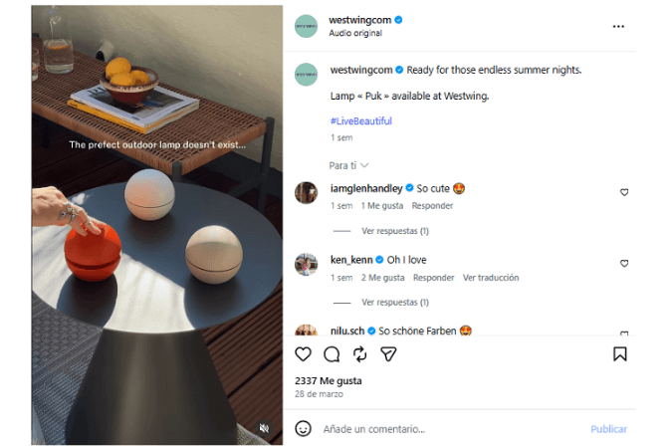Like iamglenhandley's comment

(624, 192)
